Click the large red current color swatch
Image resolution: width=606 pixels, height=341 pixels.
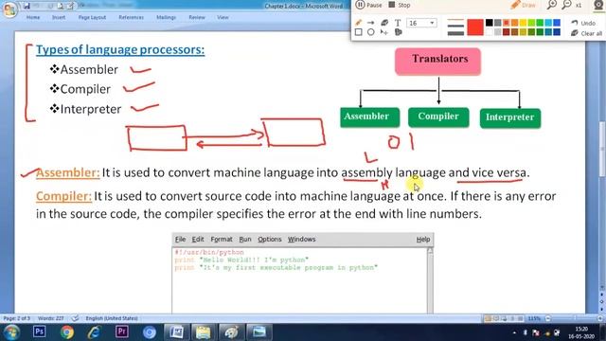(475, 27)
